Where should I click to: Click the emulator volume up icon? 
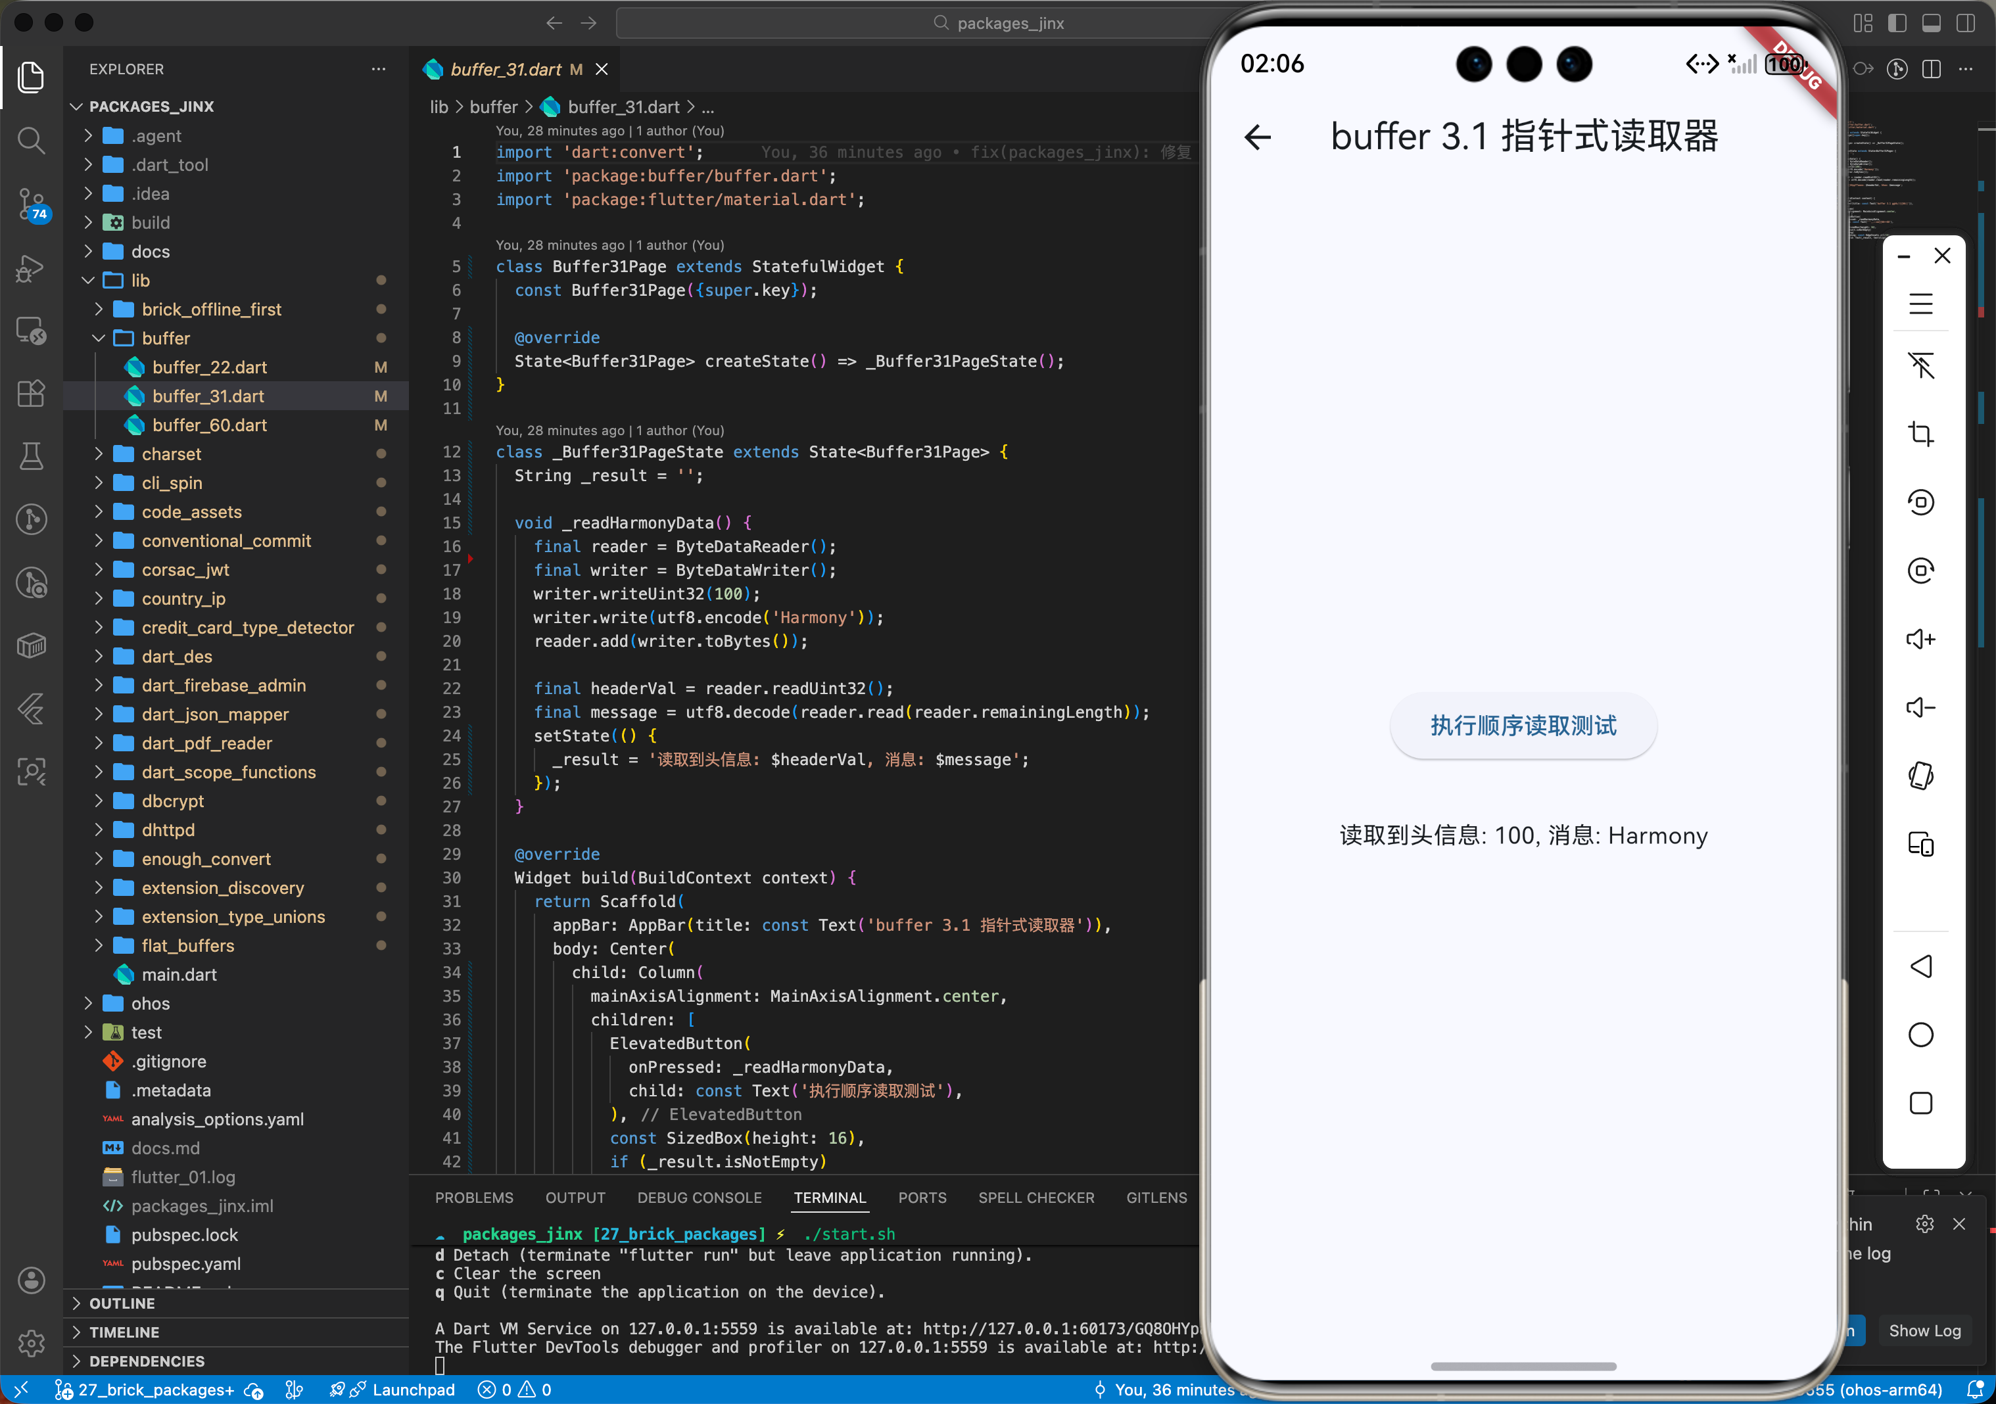click(x=1920, y=640)
